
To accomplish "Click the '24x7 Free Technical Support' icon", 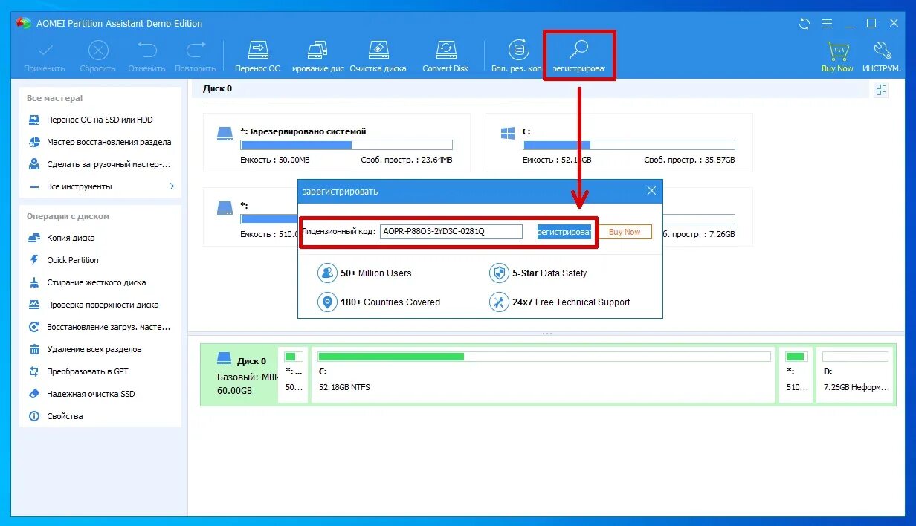I will pos(499,302).
